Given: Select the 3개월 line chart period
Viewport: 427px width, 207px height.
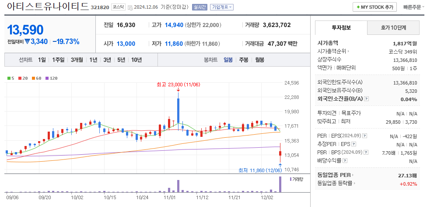Looking at the screenshot, I should 77,60.
